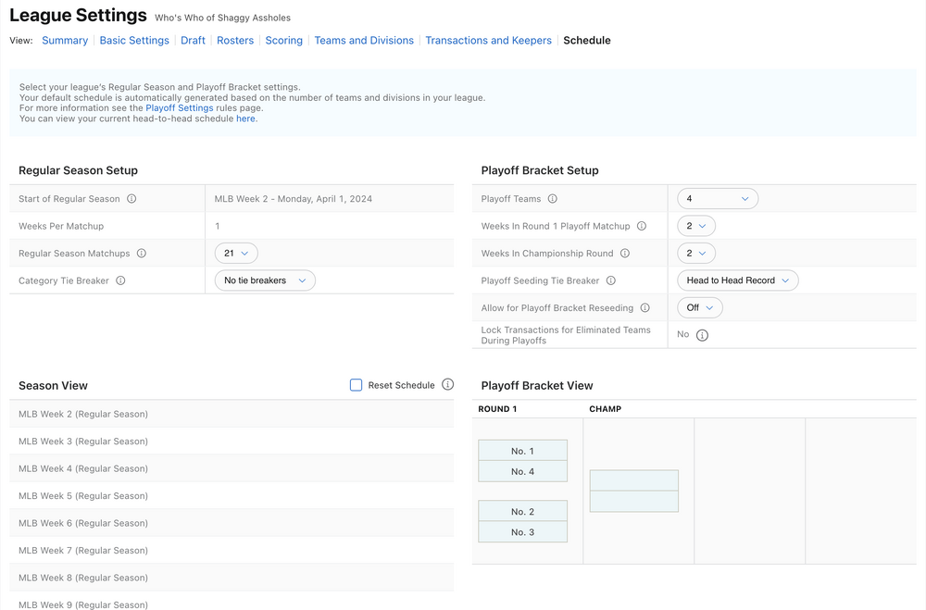Open the Regular Season Matchups dropdown
Screen dimensions: 926x610
236,254
